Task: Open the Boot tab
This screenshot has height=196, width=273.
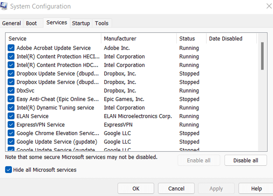Action: [x=31, y=23]
